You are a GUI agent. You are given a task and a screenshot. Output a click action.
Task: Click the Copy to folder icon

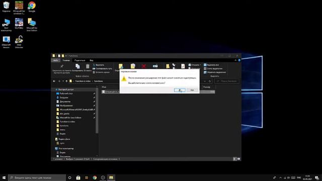tap(133, 66)
